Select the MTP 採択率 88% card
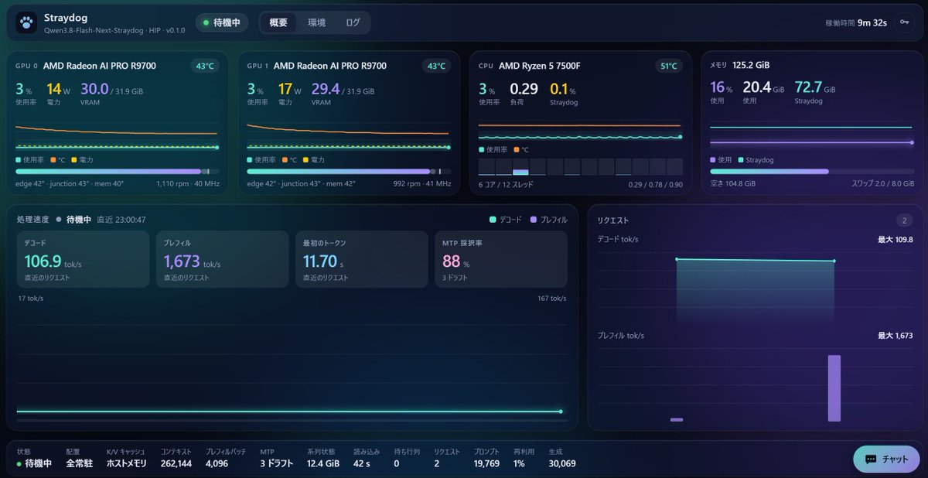Viewport: 928px width, 478px height. pos(500,259)
